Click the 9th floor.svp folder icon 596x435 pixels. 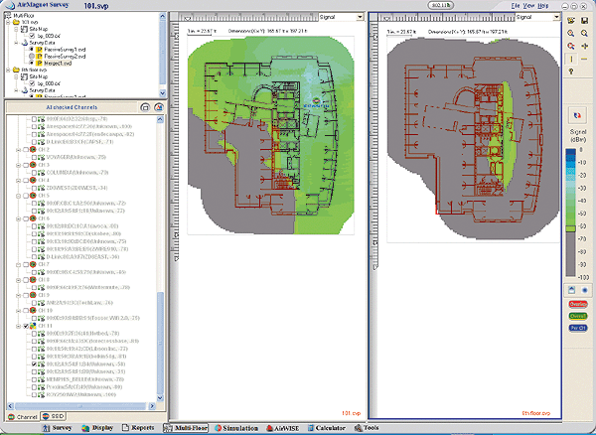(16, 70)
